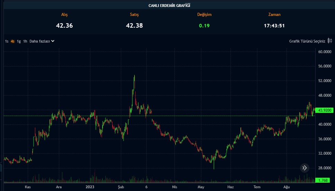This screenshot has width=335, height=191.
Task: Open Grafik Türünü Seçiniz chart type selector
Action: coord(307,41)
